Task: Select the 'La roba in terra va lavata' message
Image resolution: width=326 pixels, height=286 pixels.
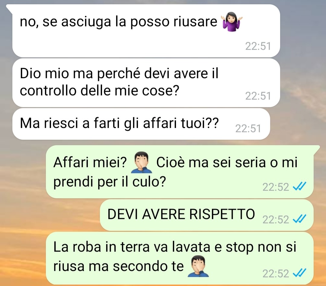Action: point(180,258)
